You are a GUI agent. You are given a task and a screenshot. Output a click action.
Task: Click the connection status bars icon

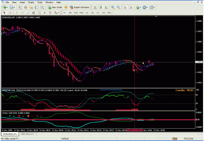175,139
